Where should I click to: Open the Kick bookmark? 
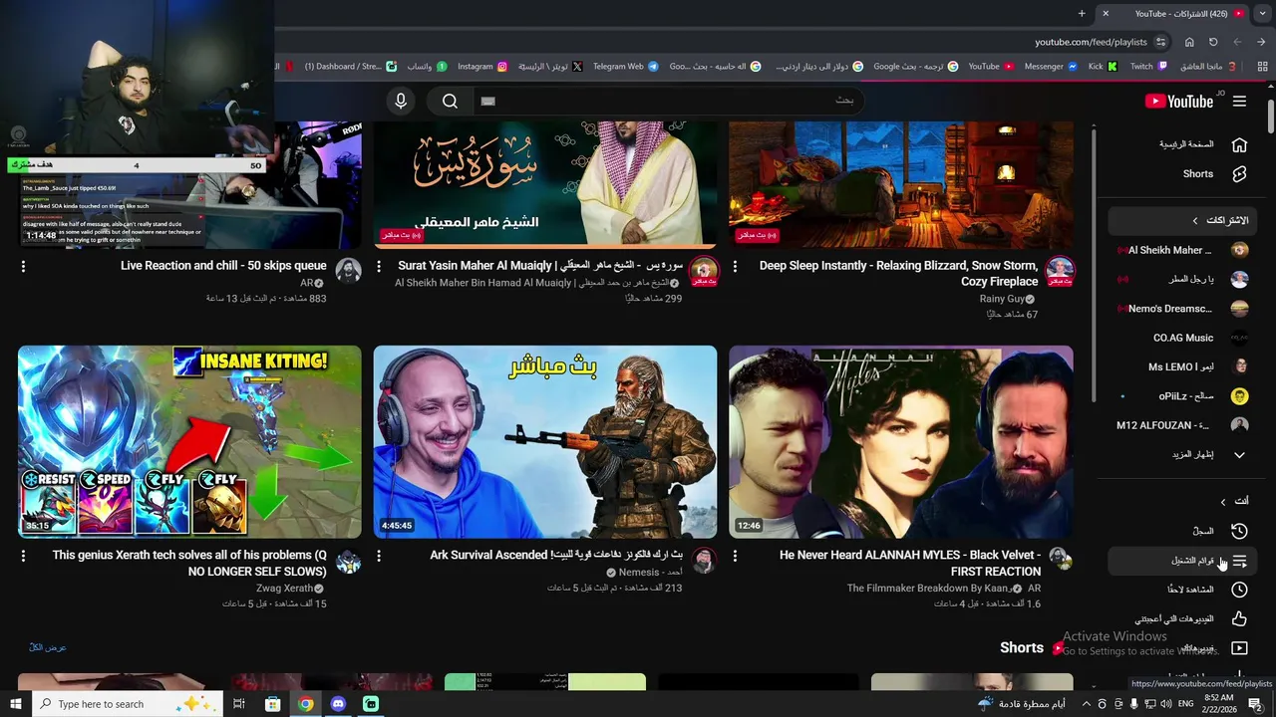pyautogui.click(x=1103, y=67)
